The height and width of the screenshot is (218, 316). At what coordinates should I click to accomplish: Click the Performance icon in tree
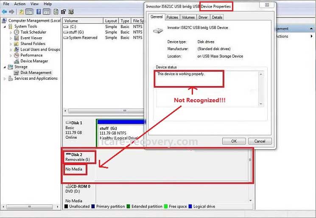click(x=16, y=55)
